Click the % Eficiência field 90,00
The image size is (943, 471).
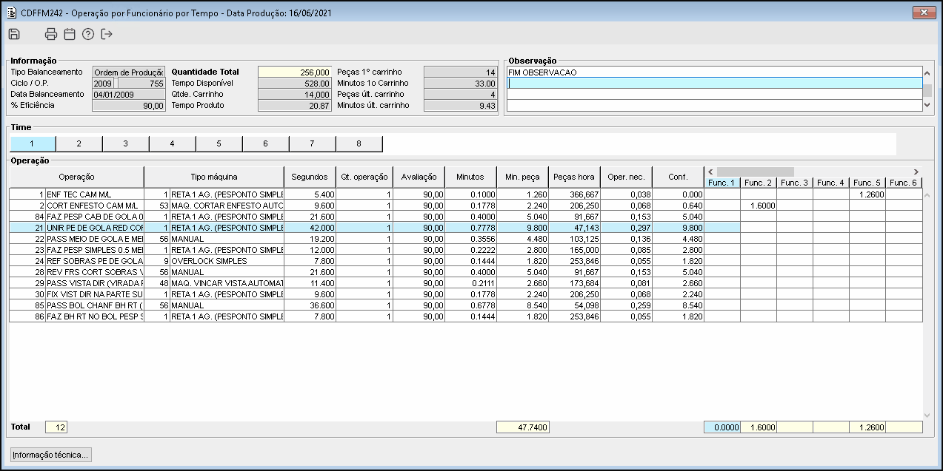128,106
